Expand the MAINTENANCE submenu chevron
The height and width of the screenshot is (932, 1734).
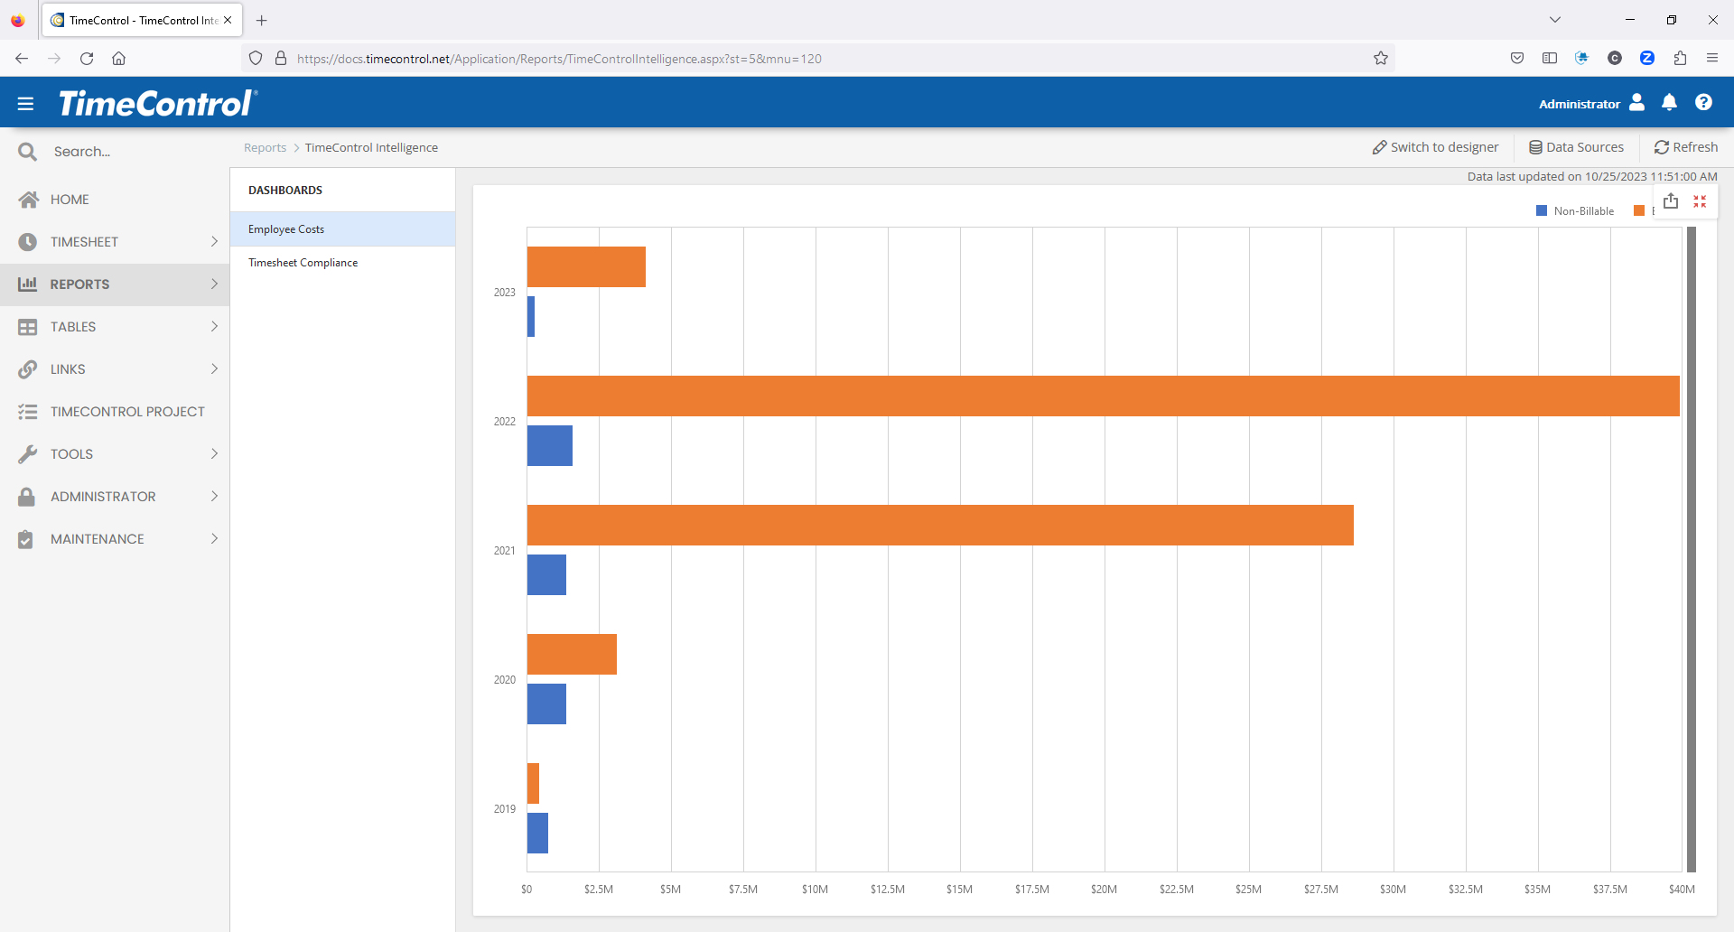tap(214, 539)
